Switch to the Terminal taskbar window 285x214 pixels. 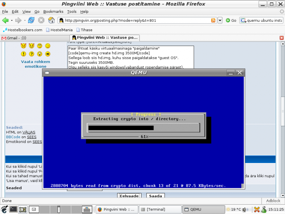(x=161, y=209)
